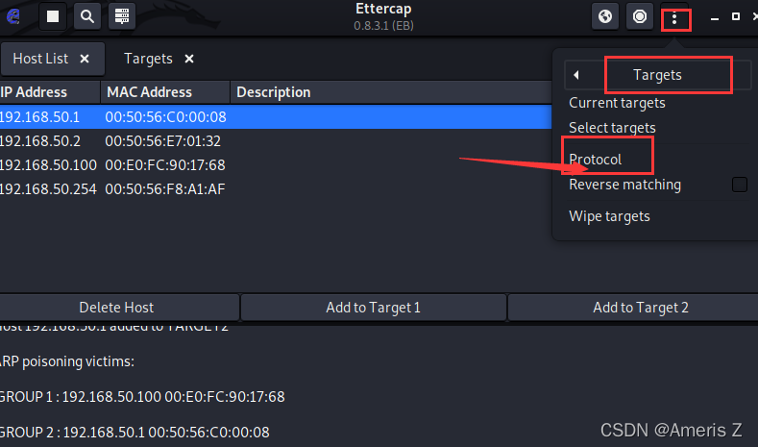
Task: Click MAC address 00:50:56:E7:01:32
Action: point(163,140)
